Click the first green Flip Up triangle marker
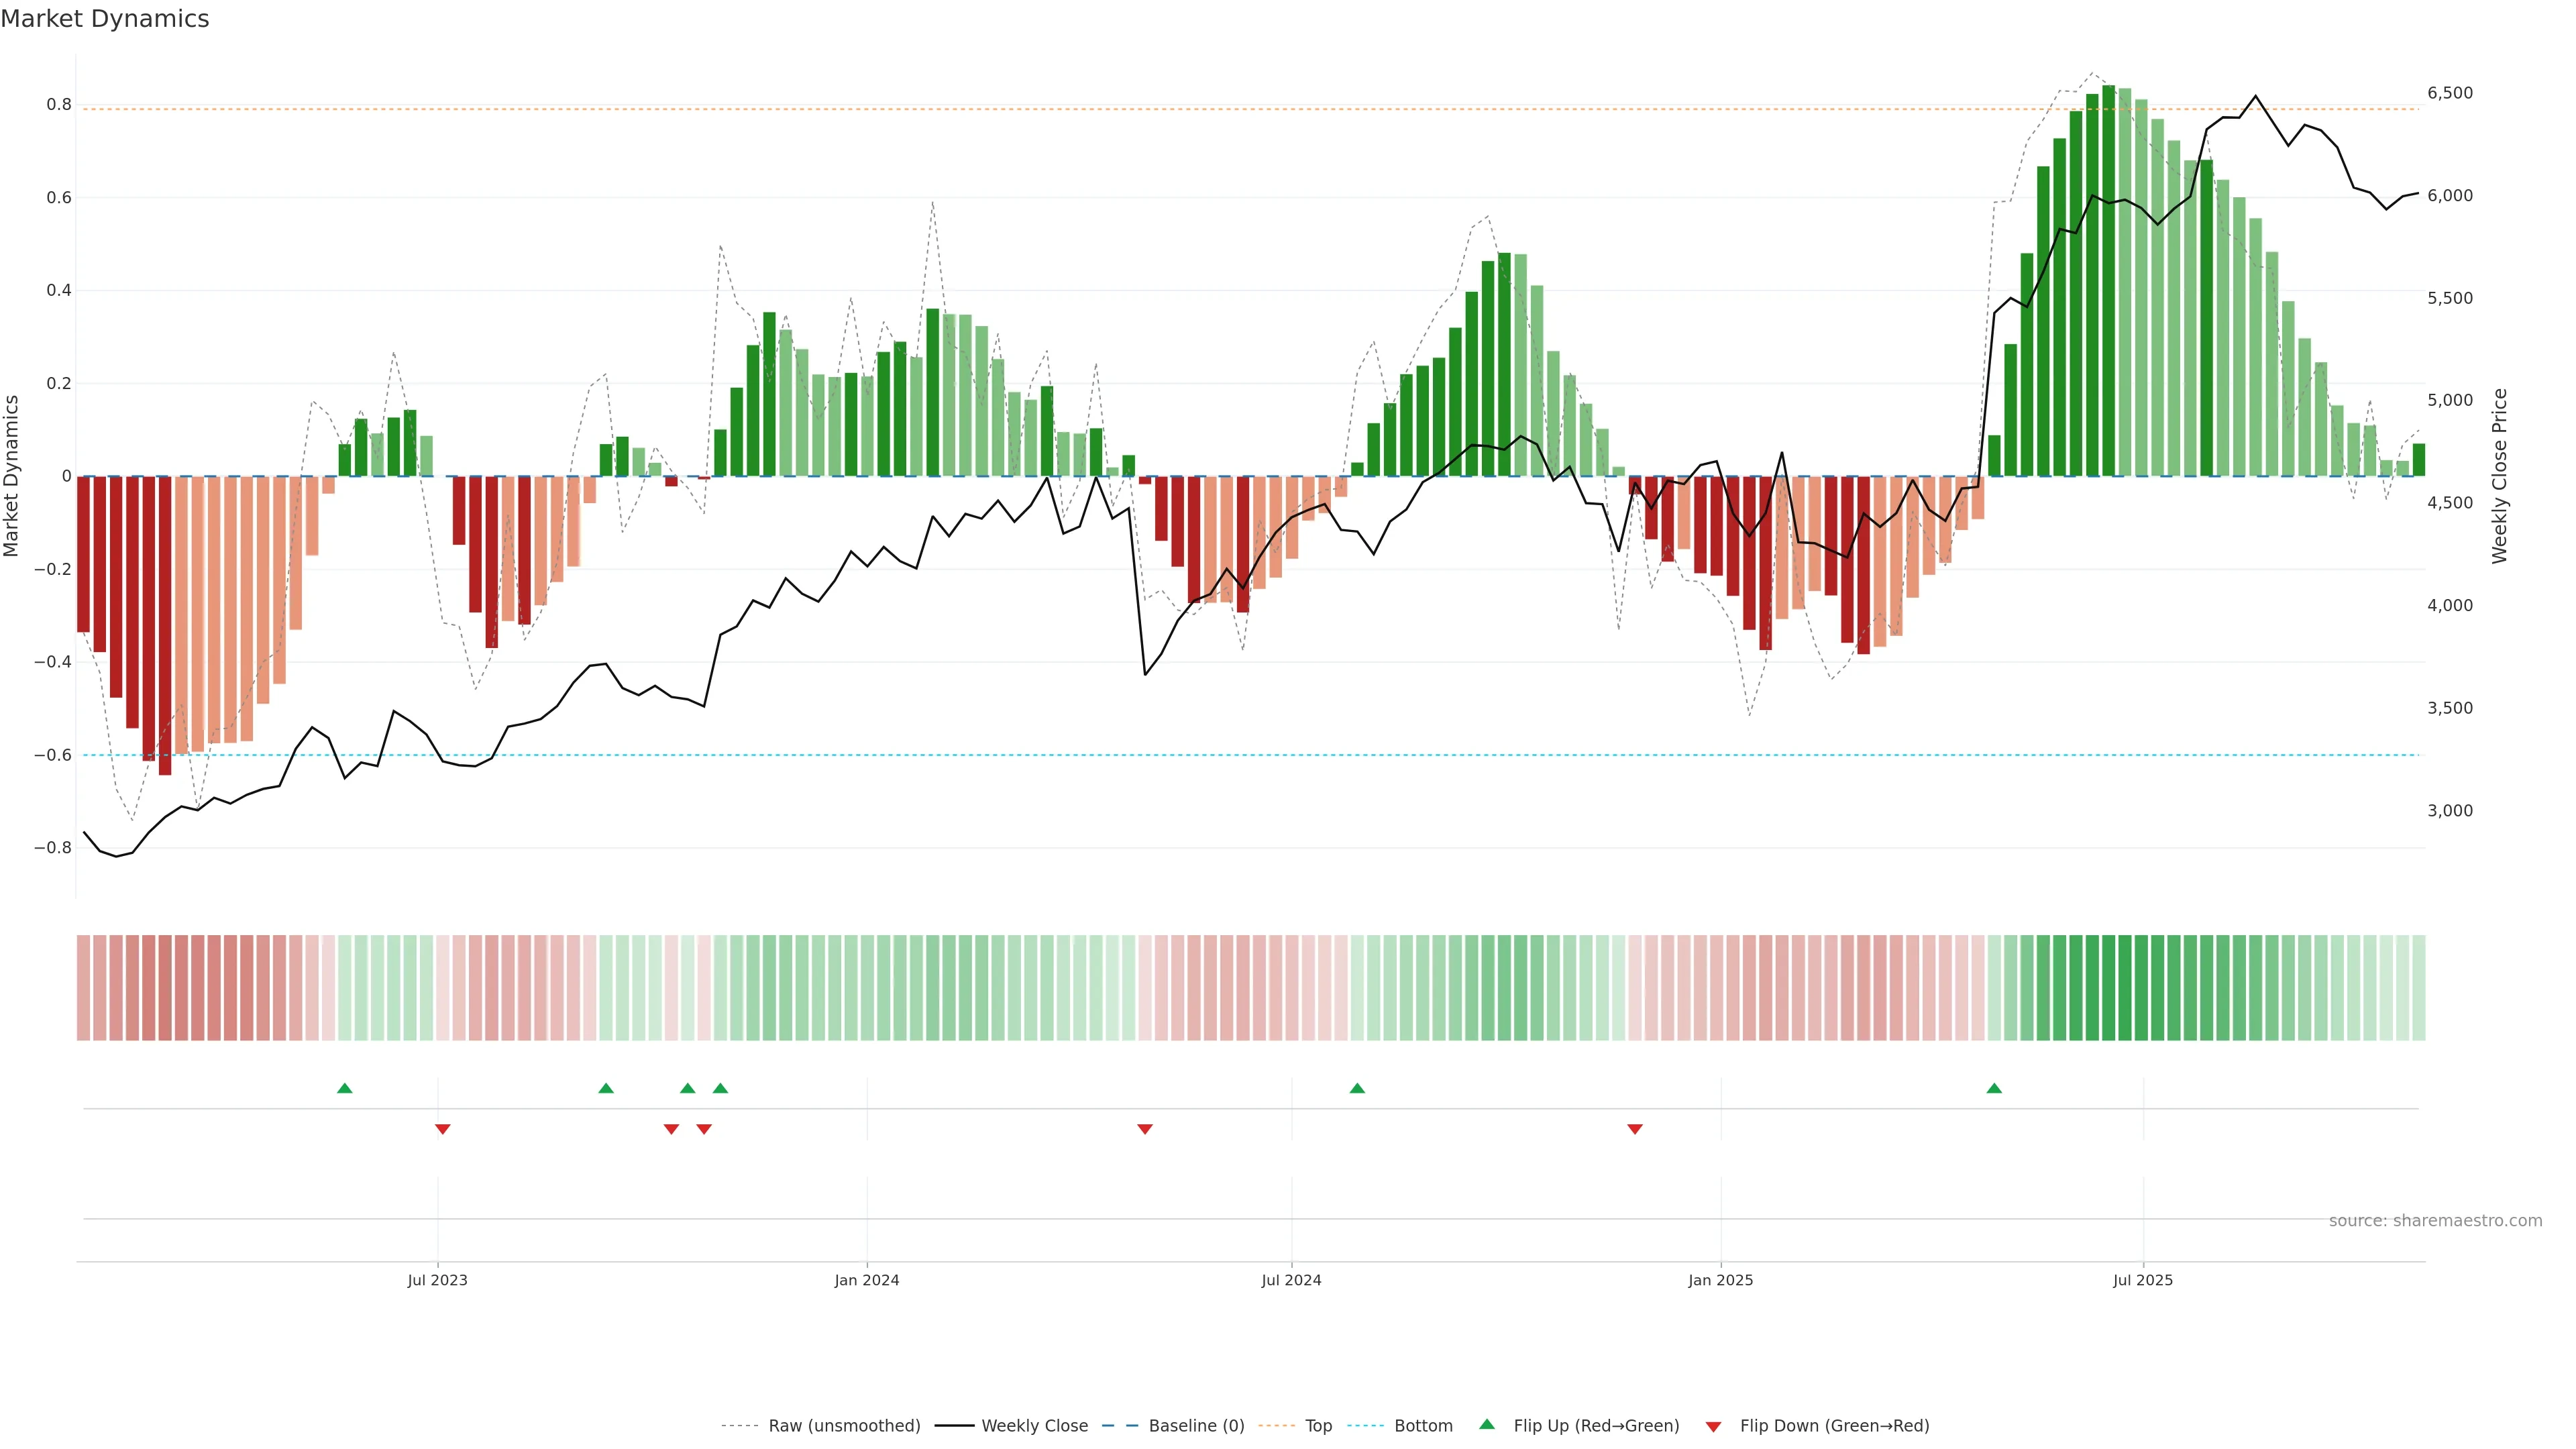2576x1449 pixels. [345, 1088]
